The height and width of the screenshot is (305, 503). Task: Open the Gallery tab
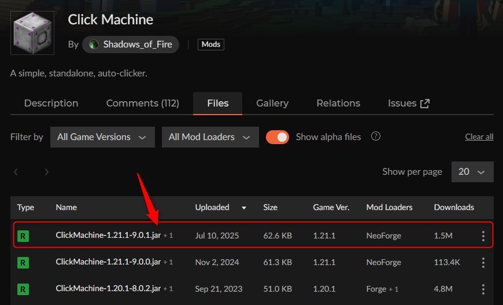coord(272,103)
